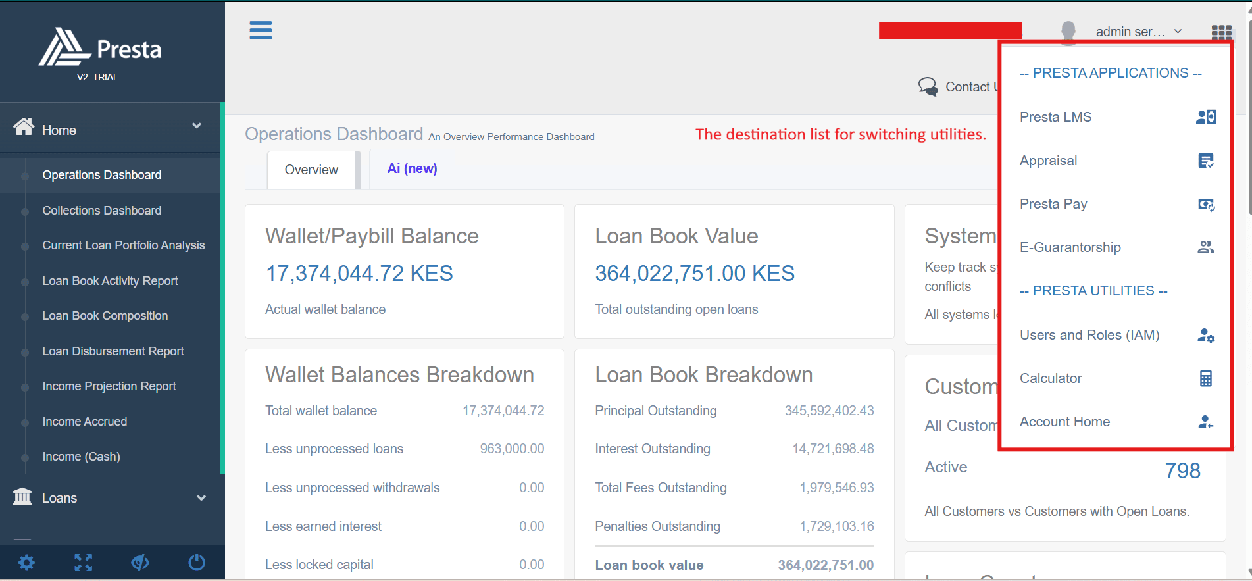This screenshot has width=1252, height=581.
Task: Toggle the eye-slash visibility icon
Action: pos(139,563)
